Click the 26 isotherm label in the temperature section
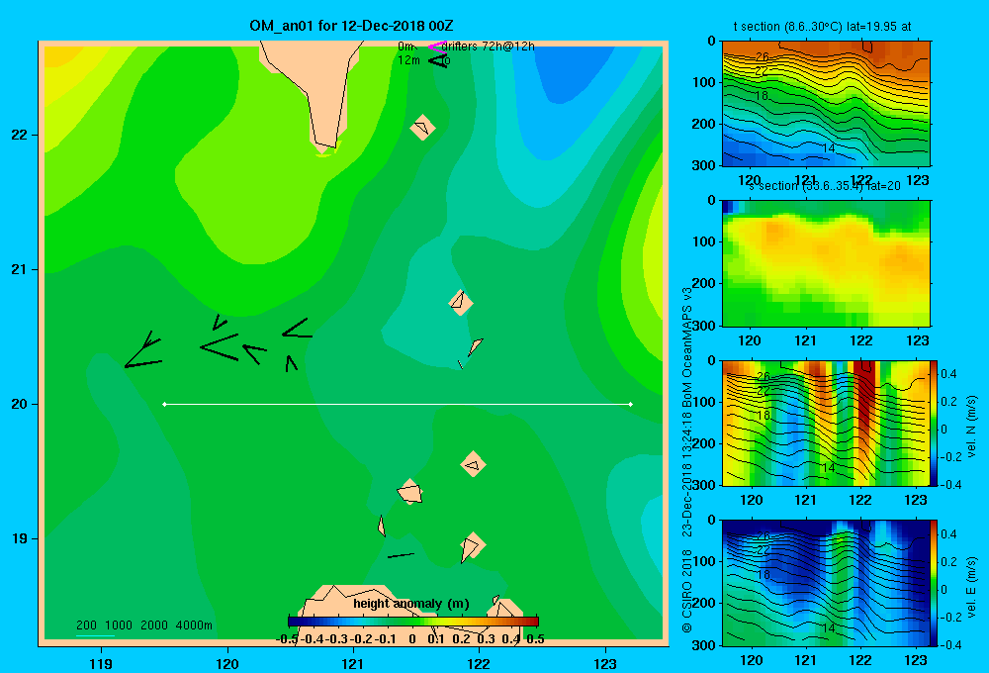The width and height of the screenshot is (989, 673). click(762, 57)
